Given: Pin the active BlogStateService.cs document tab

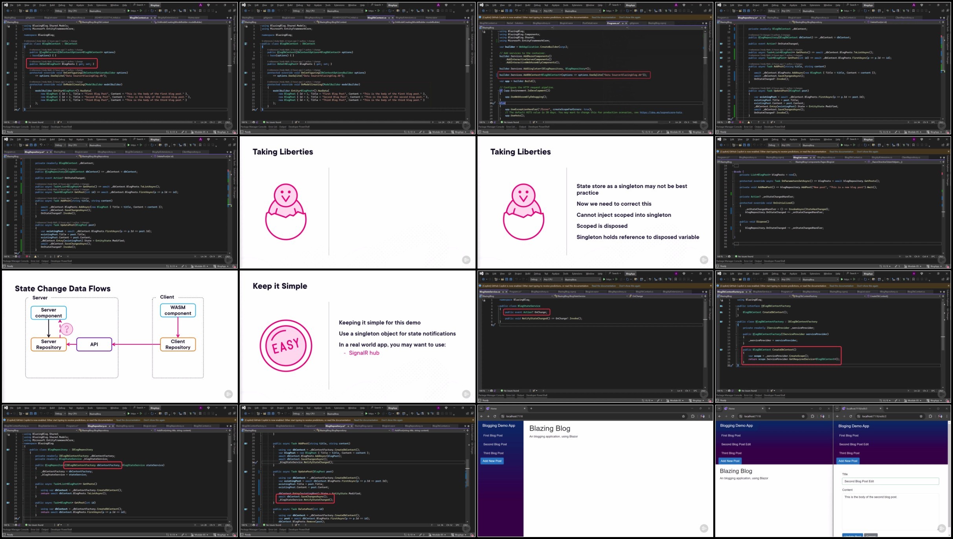Looking at the screenshot, I should tap(503, 292).
